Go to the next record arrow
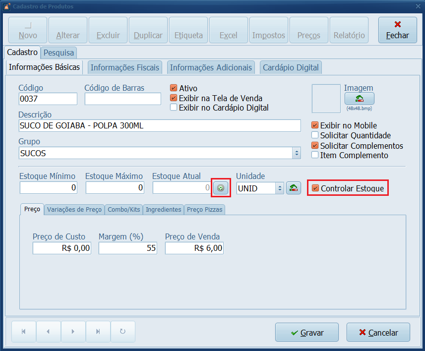425x351 pixels. [73, 332]
